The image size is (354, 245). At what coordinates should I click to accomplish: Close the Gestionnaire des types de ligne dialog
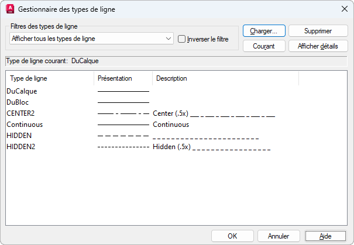[x=343, y=9]
